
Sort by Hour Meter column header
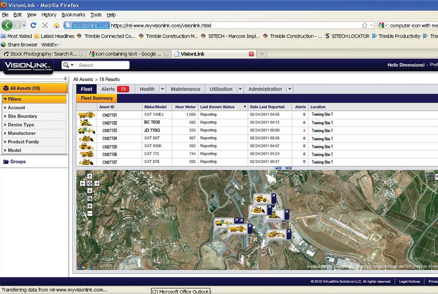pos(186,107)
